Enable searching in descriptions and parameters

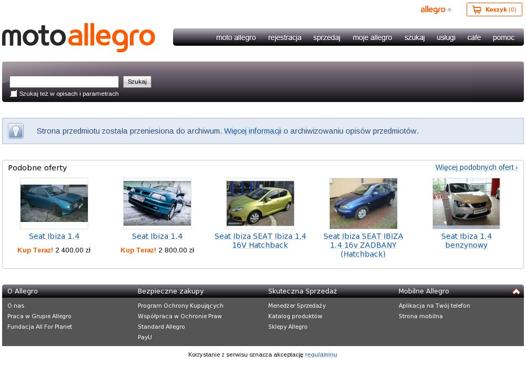tap(14, 94)
